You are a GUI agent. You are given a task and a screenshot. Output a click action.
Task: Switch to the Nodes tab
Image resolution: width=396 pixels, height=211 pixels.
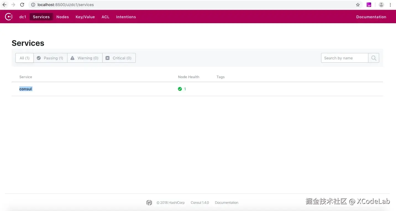pos(63,17)
